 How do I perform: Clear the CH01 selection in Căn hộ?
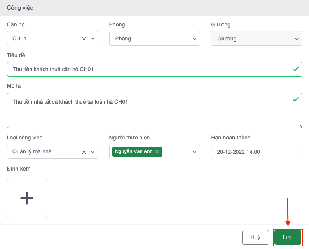(84, 39)
